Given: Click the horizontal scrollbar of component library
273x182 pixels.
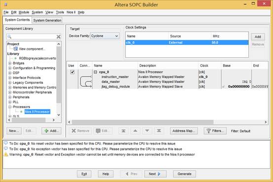Looking at the screenshot, I should (29, 120).
